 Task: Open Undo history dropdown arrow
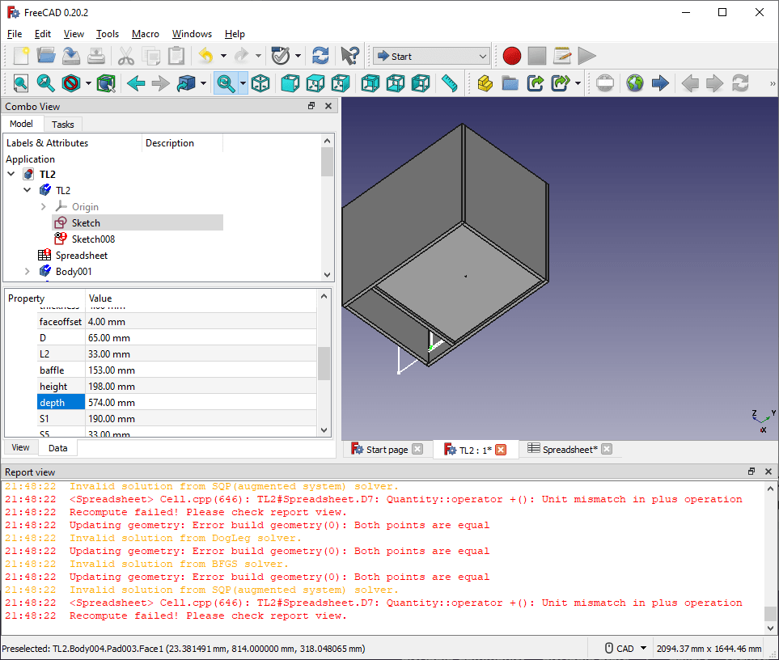tap(223, 56)
